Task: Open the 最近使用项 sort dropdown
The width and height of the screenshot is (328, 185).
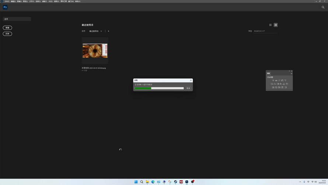Action: pos(95,31)
